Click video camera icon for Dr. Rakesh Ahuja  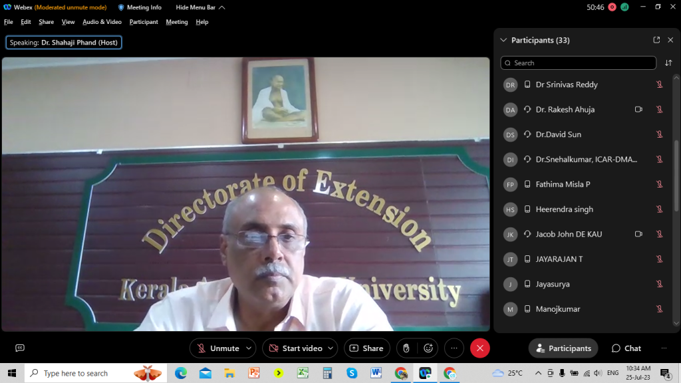pos(638,110)
